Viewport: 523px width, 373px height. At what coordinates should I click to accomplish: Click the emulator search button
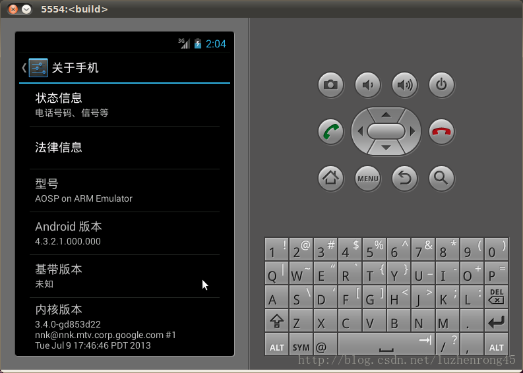click(x=441, y=179)
